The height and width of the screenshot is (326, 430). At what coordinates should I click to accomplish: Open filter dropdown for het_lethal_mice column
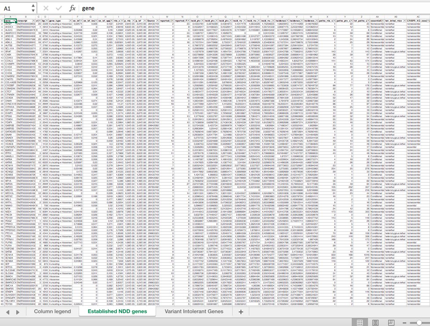[405, 21]
